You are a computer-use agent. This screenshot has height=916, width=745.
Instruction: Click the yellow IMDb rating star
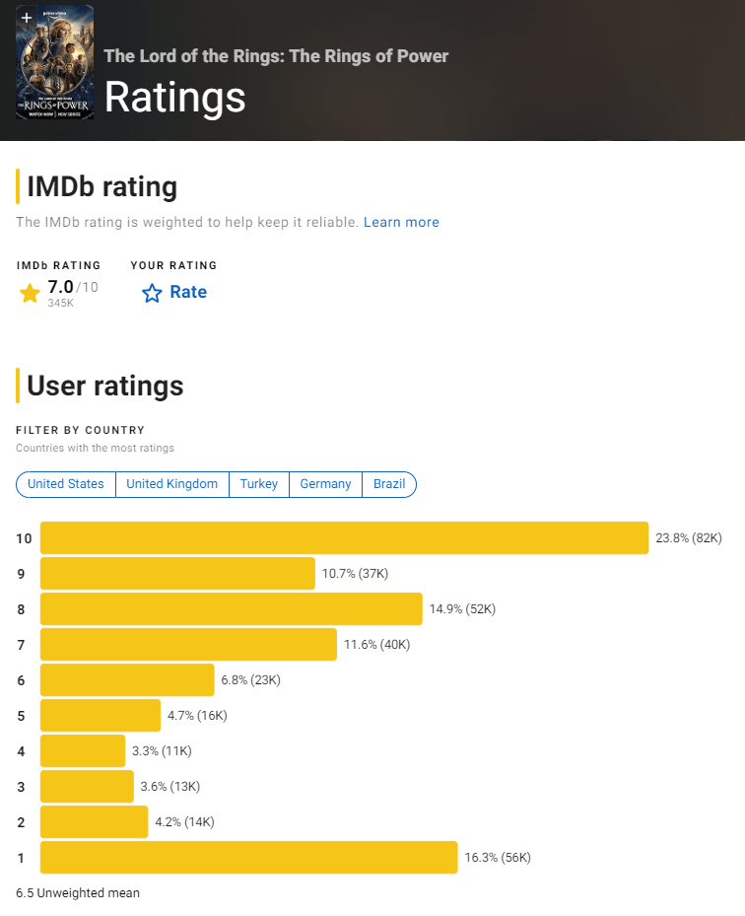[x=30, y=293]
